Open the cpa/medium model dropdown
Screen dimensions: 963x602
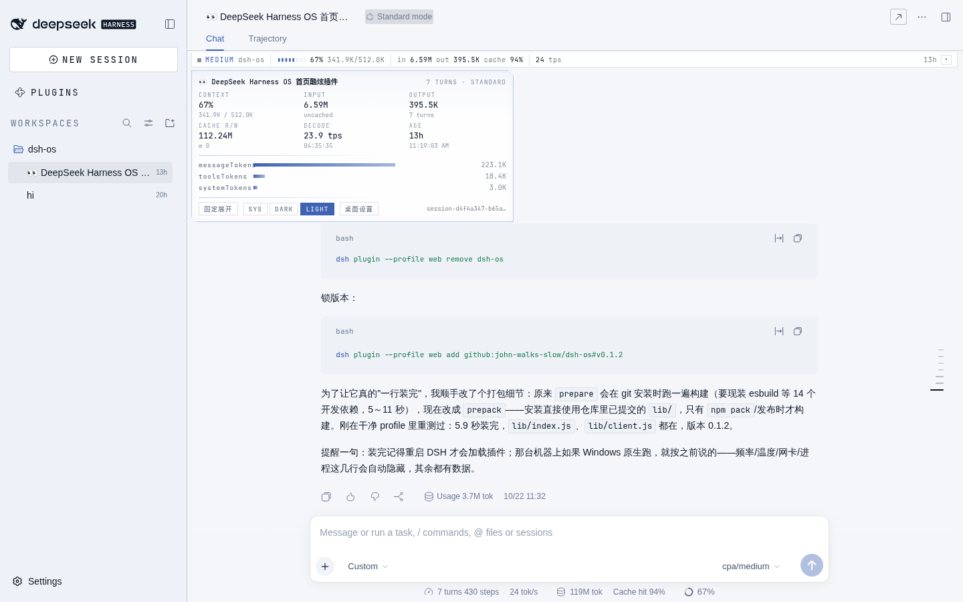coord(751,567)
